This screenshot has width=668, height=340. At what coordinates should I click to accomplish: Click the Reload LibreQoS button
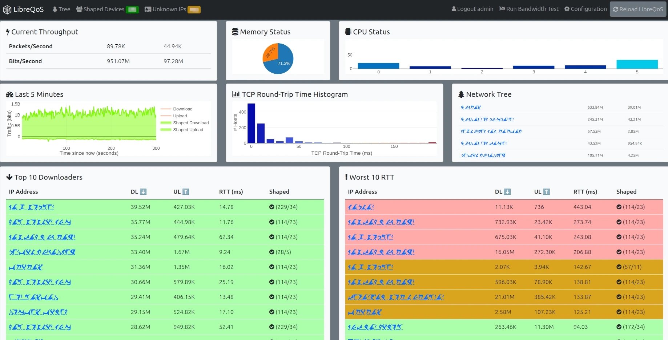coord(638,9)
